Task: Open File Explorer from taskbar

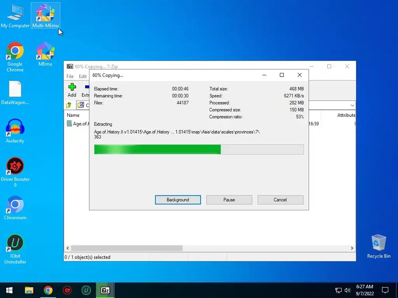Action: (x=29, y=290)
